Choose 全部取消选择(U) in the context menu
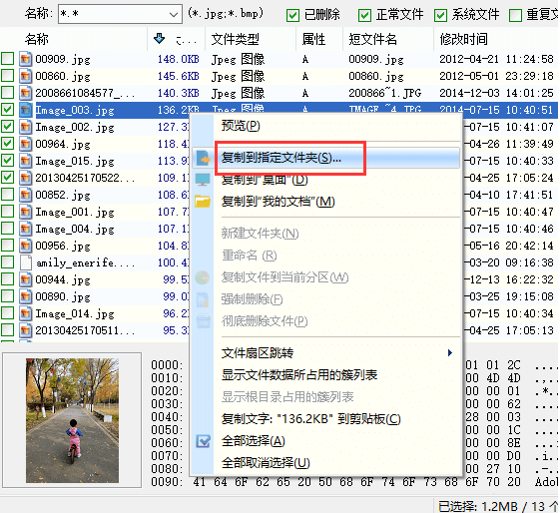 pyautogui.click(x=266, y=463)
